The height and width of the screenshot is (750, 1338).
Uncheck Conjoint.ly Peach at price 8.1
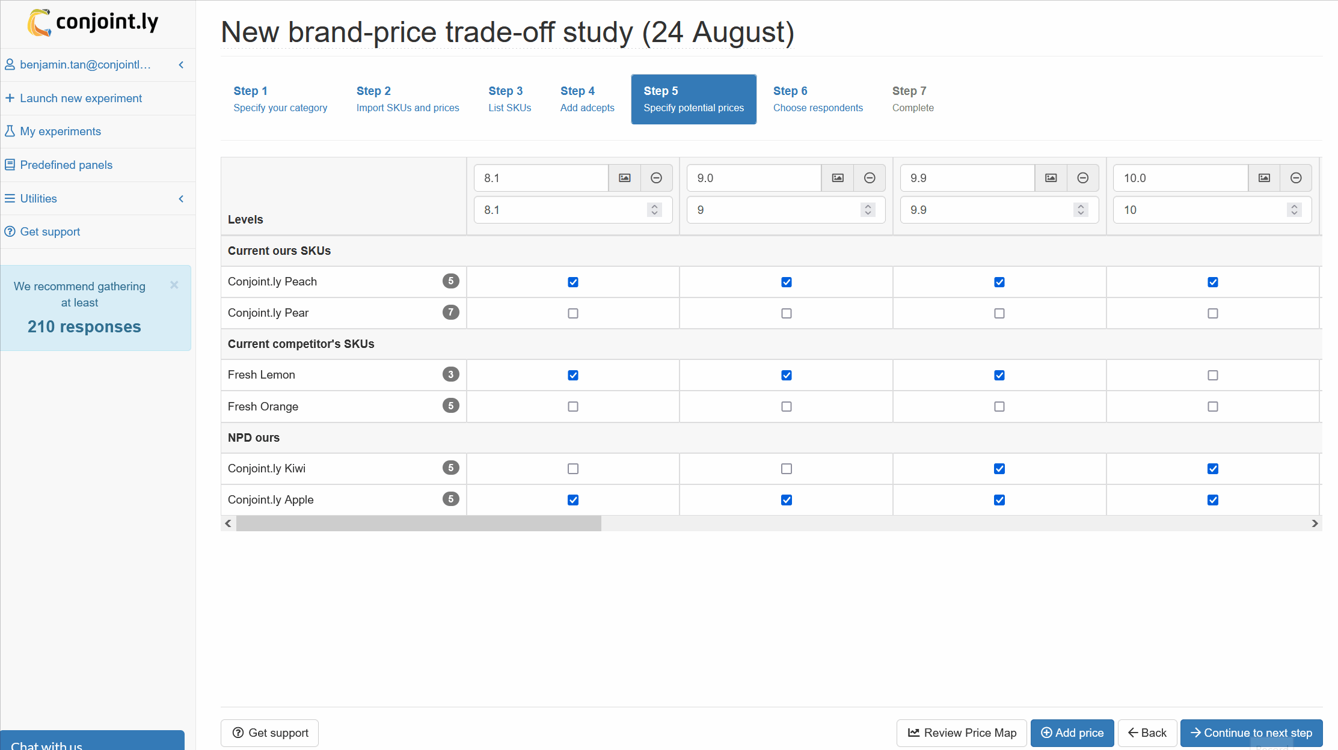pyautogui.click(x=573, y=282)
